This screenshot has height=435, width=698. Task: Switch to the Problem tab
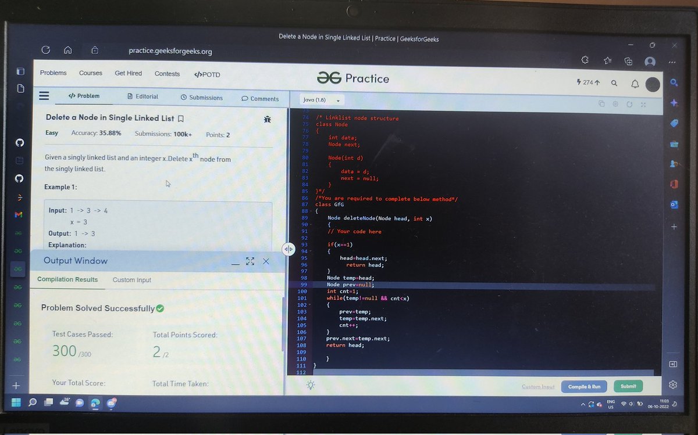coord(84,96)
